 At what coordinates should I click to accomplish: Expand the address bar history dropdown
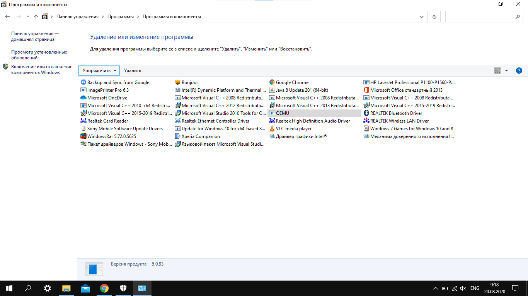coord(422,17)
